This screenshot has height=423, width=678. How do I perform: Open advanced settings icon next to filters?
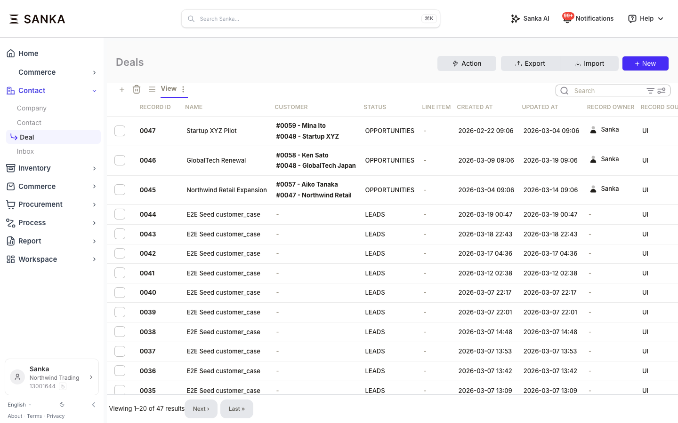coord(661,90)
